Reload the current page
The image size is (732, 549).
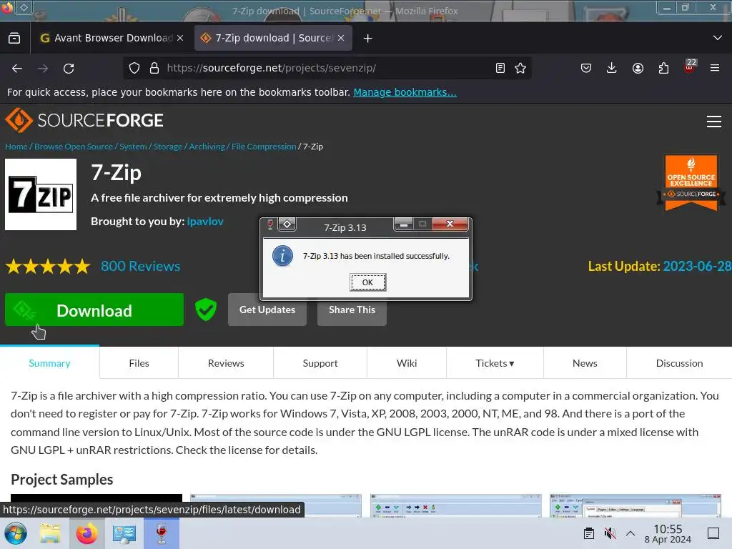(69, 69)
